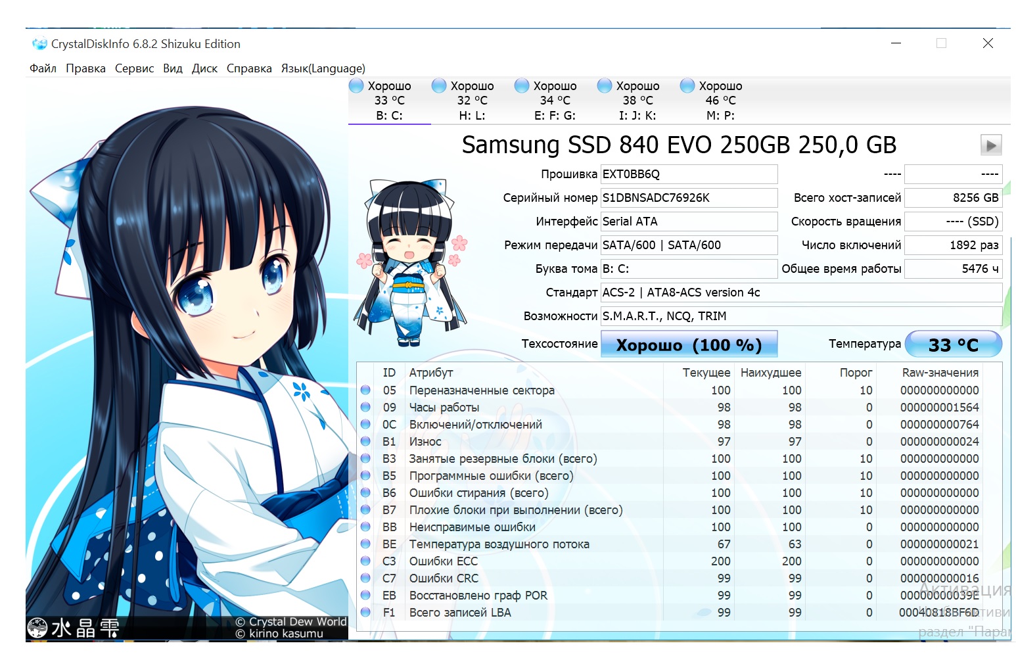This screenshot has height=660, width=1016.
Task: Click the status dot for Ошибки CRC
Action: 366,578
